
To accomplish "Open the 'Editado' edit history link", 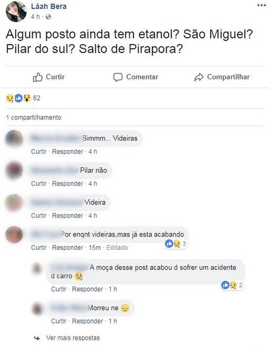I will [117, 248].
